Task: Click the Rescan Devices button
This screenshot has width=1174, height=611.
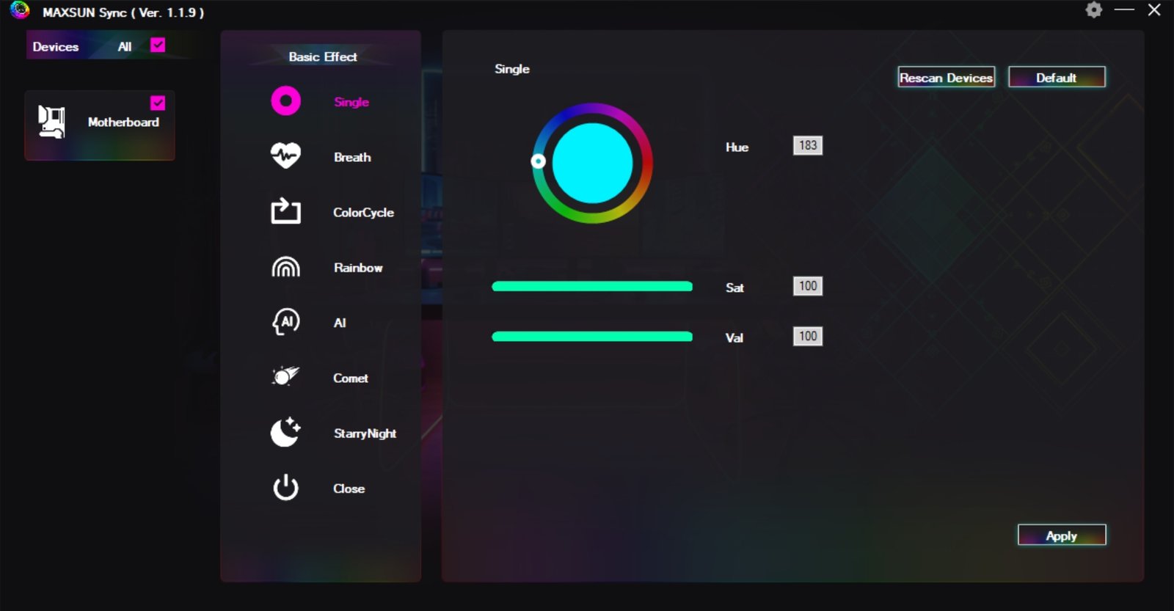Action: [x=947, y=77]
